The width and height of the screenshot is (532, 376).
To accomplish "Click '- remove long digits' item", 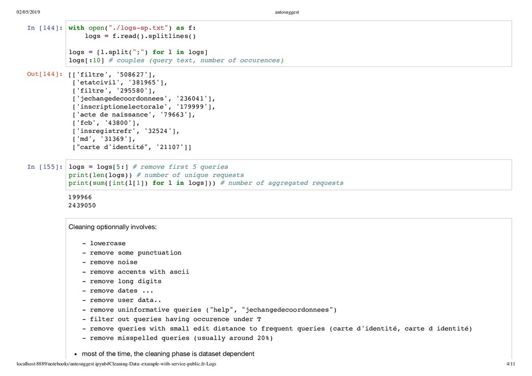I will click(x=122, y=281).
